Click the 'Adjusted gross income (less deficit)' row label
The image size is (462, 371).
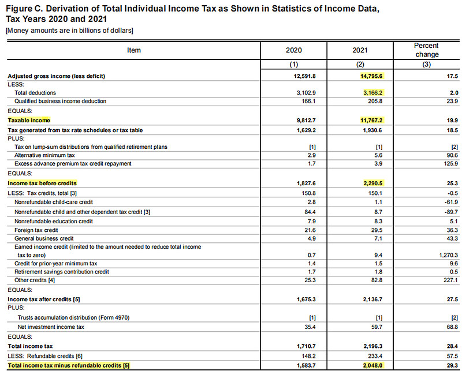(x=56, y=76)
